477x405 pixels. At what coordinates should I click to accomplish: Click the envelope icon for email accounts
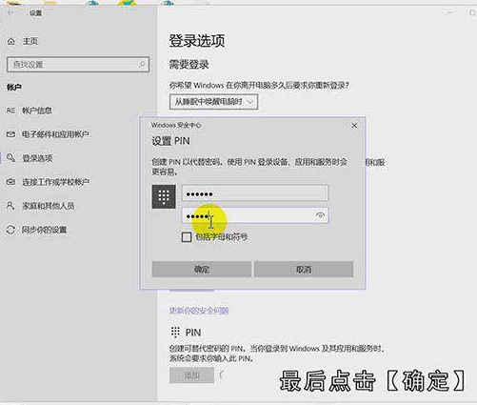click(x=10, y=134)
